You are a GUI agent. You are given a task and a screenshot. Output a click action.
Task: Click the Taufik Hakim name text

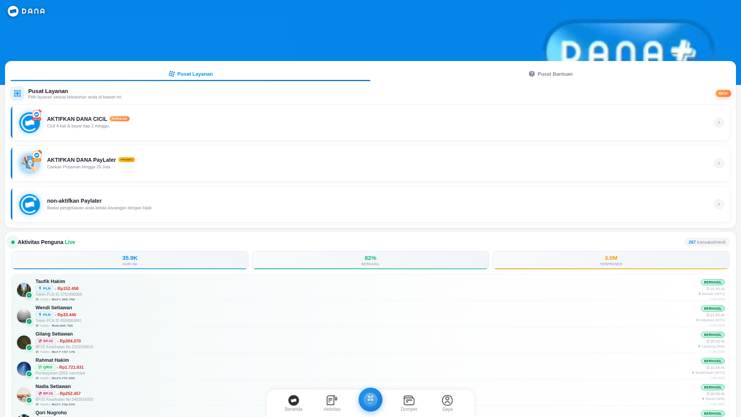pyautogui.click(x=50, y=281)
